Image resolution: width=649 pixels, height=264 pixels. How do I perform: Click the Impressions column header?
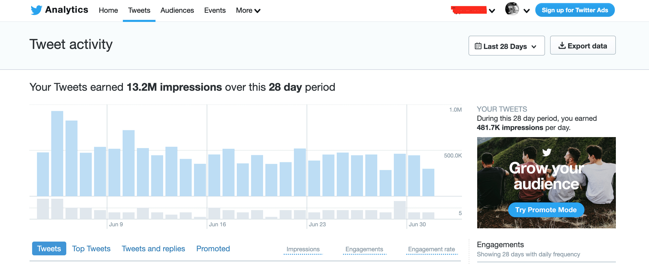[303, 249]
